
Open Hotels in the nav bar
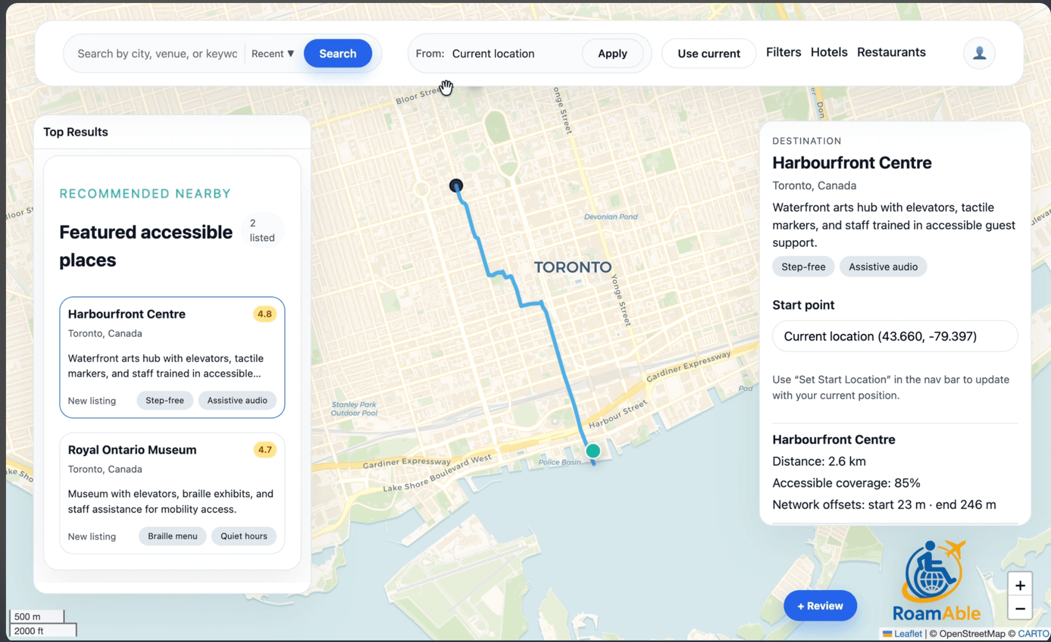pyautogui.click(x=829, y=52)
